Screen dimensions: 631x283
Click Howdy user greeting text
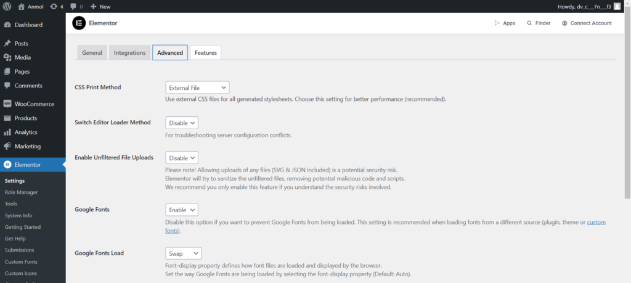pos(584,6)
